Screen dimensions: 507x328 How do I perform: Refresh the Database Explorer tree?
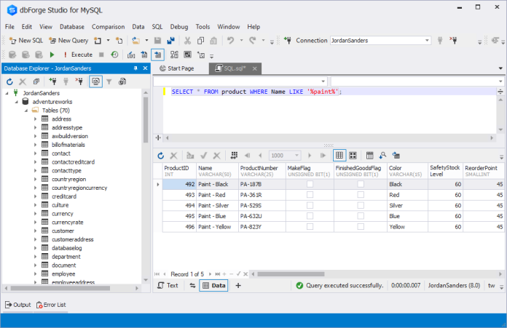pos(9,82)
